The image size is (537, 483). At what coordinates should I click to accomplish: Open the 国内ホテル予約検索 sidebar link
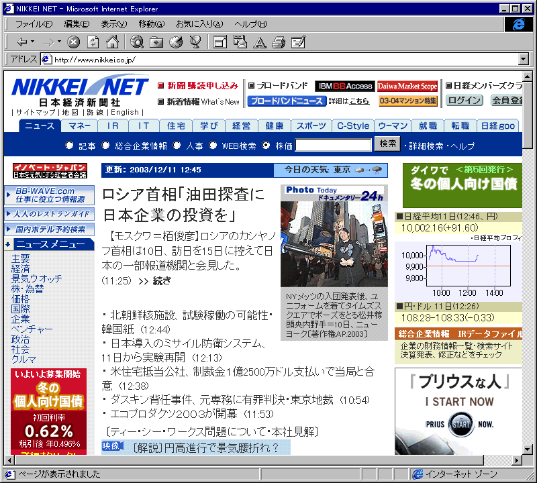click(49, 229)
